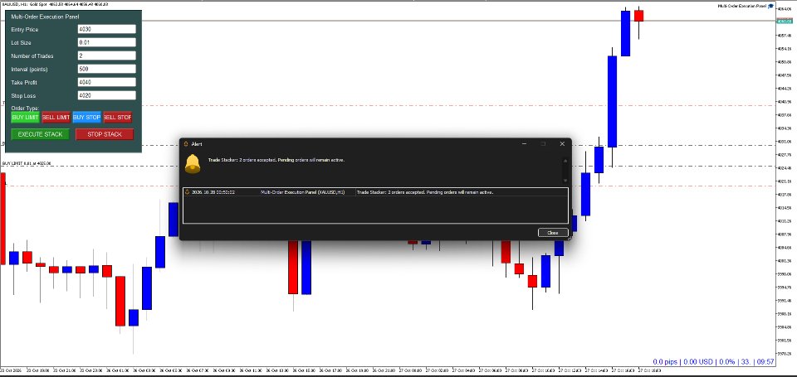The height and width of the screenshot is (377, 797).
Task: Focus the Take Profit input field
Action: click(x=107, y=82)
